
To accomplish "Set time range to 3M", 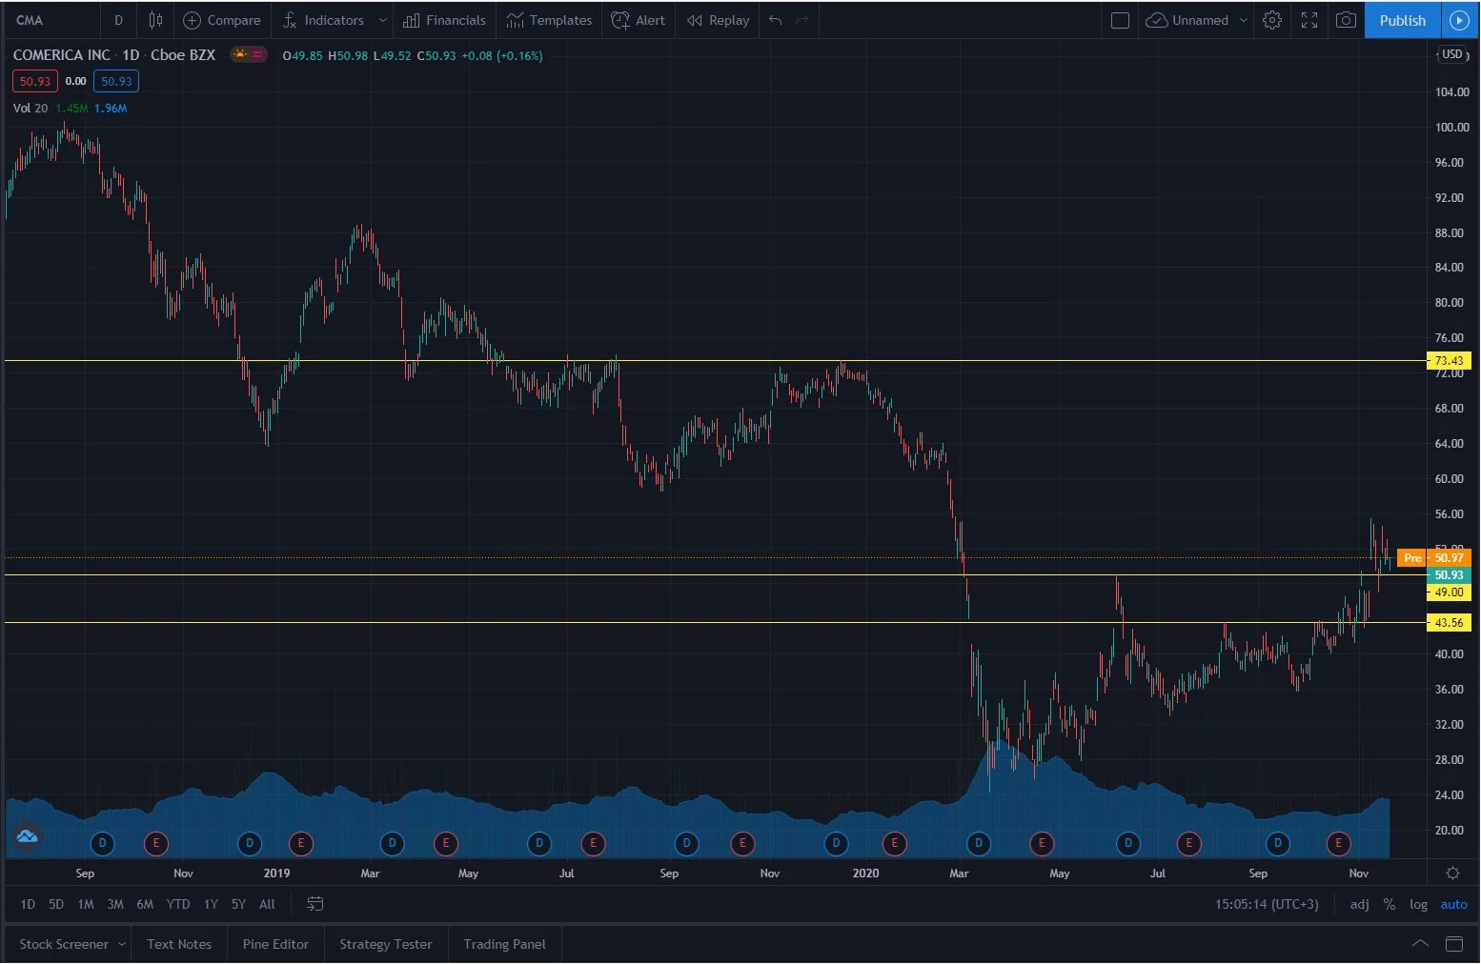I will tap(115, 904).
